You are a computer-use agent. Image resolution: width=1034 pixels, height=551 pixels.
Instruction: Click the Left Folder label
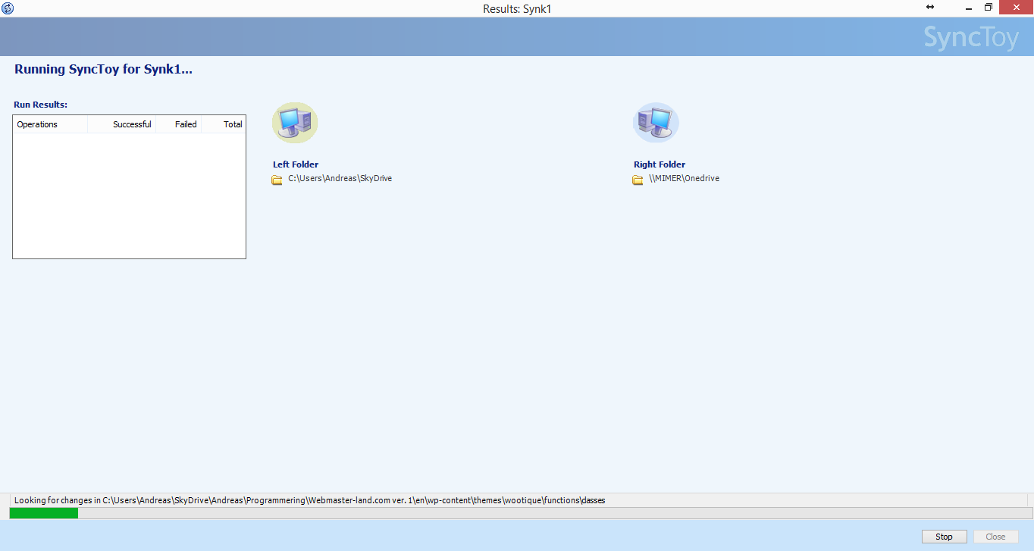[x=296, y=164]
